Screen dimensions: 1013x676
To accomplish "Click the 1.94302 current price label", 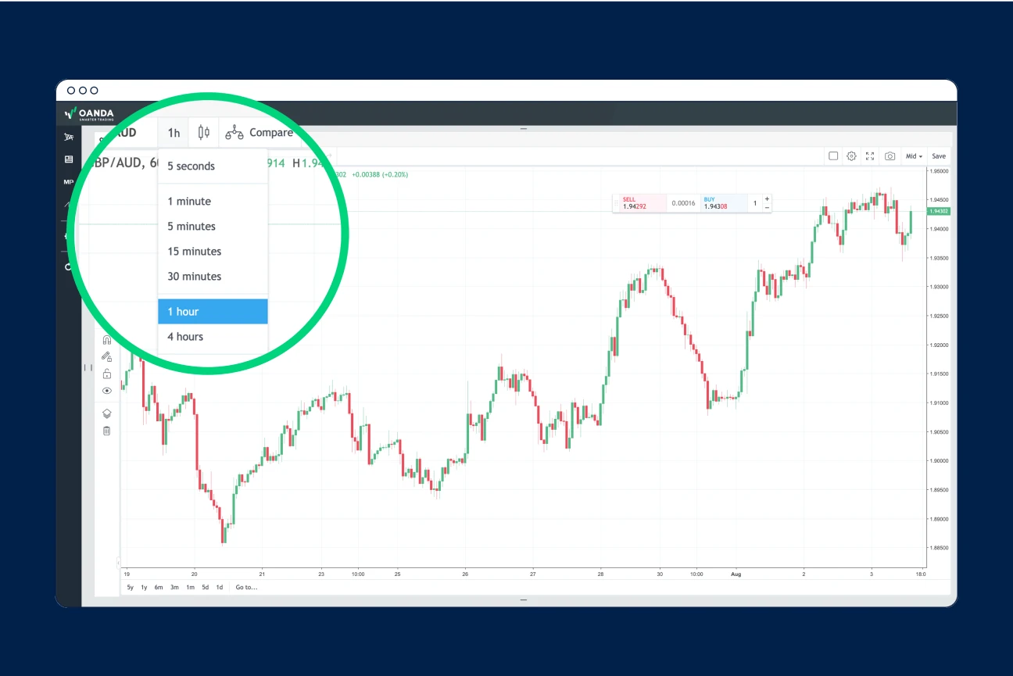I will click(938, 211).
